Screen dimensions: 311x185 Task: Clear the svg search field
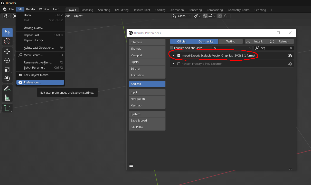(291, 48)
